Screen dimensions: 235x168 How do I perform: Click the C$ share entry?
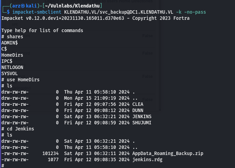4,49
